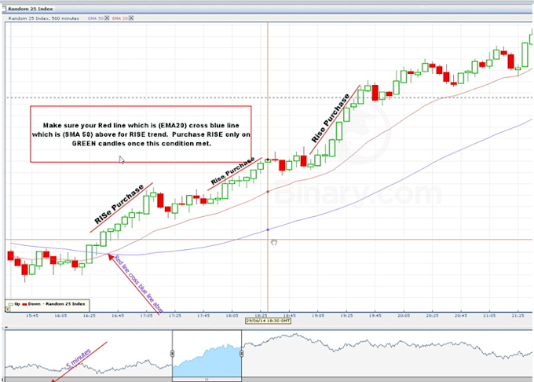Collapse the overview pane with the small arrow
534x382 pixels.
(5, 328)
